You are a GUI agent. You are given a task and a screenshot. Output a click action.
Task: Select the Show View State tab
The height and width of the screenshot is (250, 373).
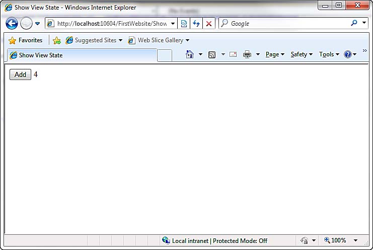pyautogui.click(x=82, y=55)
